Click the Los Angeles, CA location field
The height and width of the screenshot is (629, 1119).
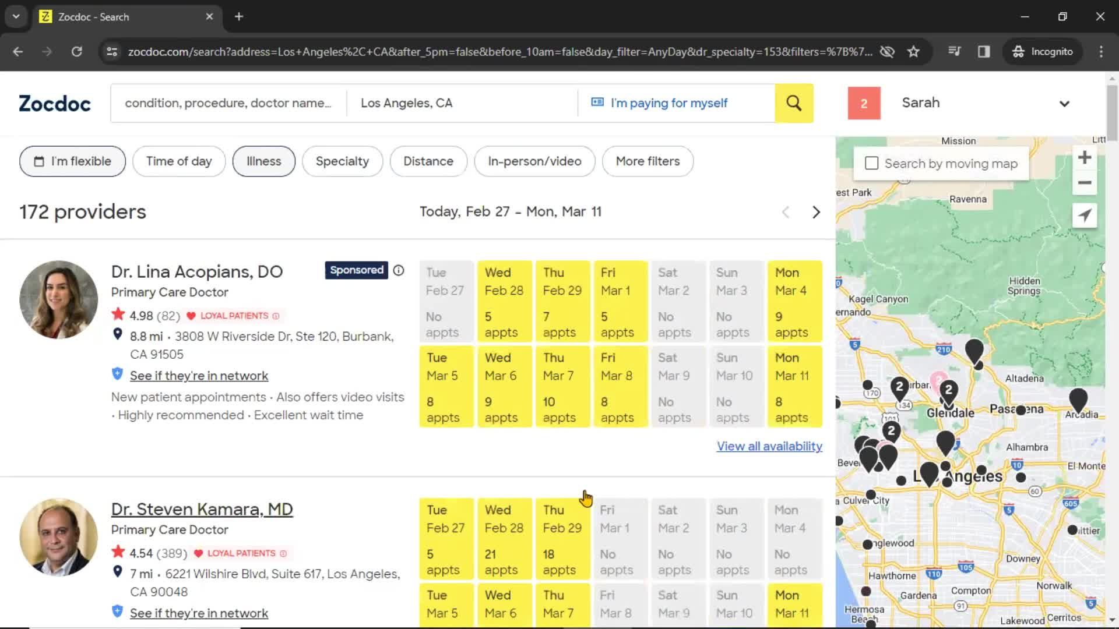point(462,103)
